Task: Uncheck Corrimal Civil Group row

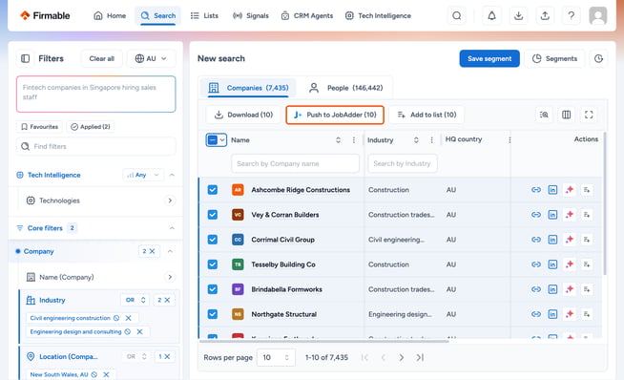Action: (x=213, y=240)
